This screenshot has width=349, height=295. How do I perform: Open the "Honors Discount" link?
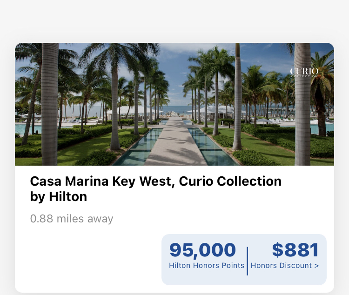pos(282,266)
